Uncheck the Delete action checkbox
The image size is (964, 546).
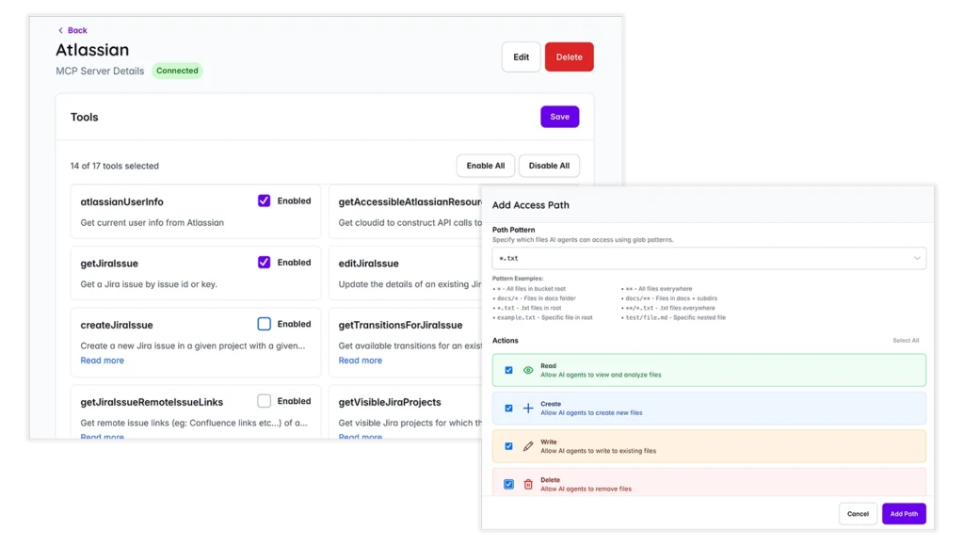[x=508, y=482]
